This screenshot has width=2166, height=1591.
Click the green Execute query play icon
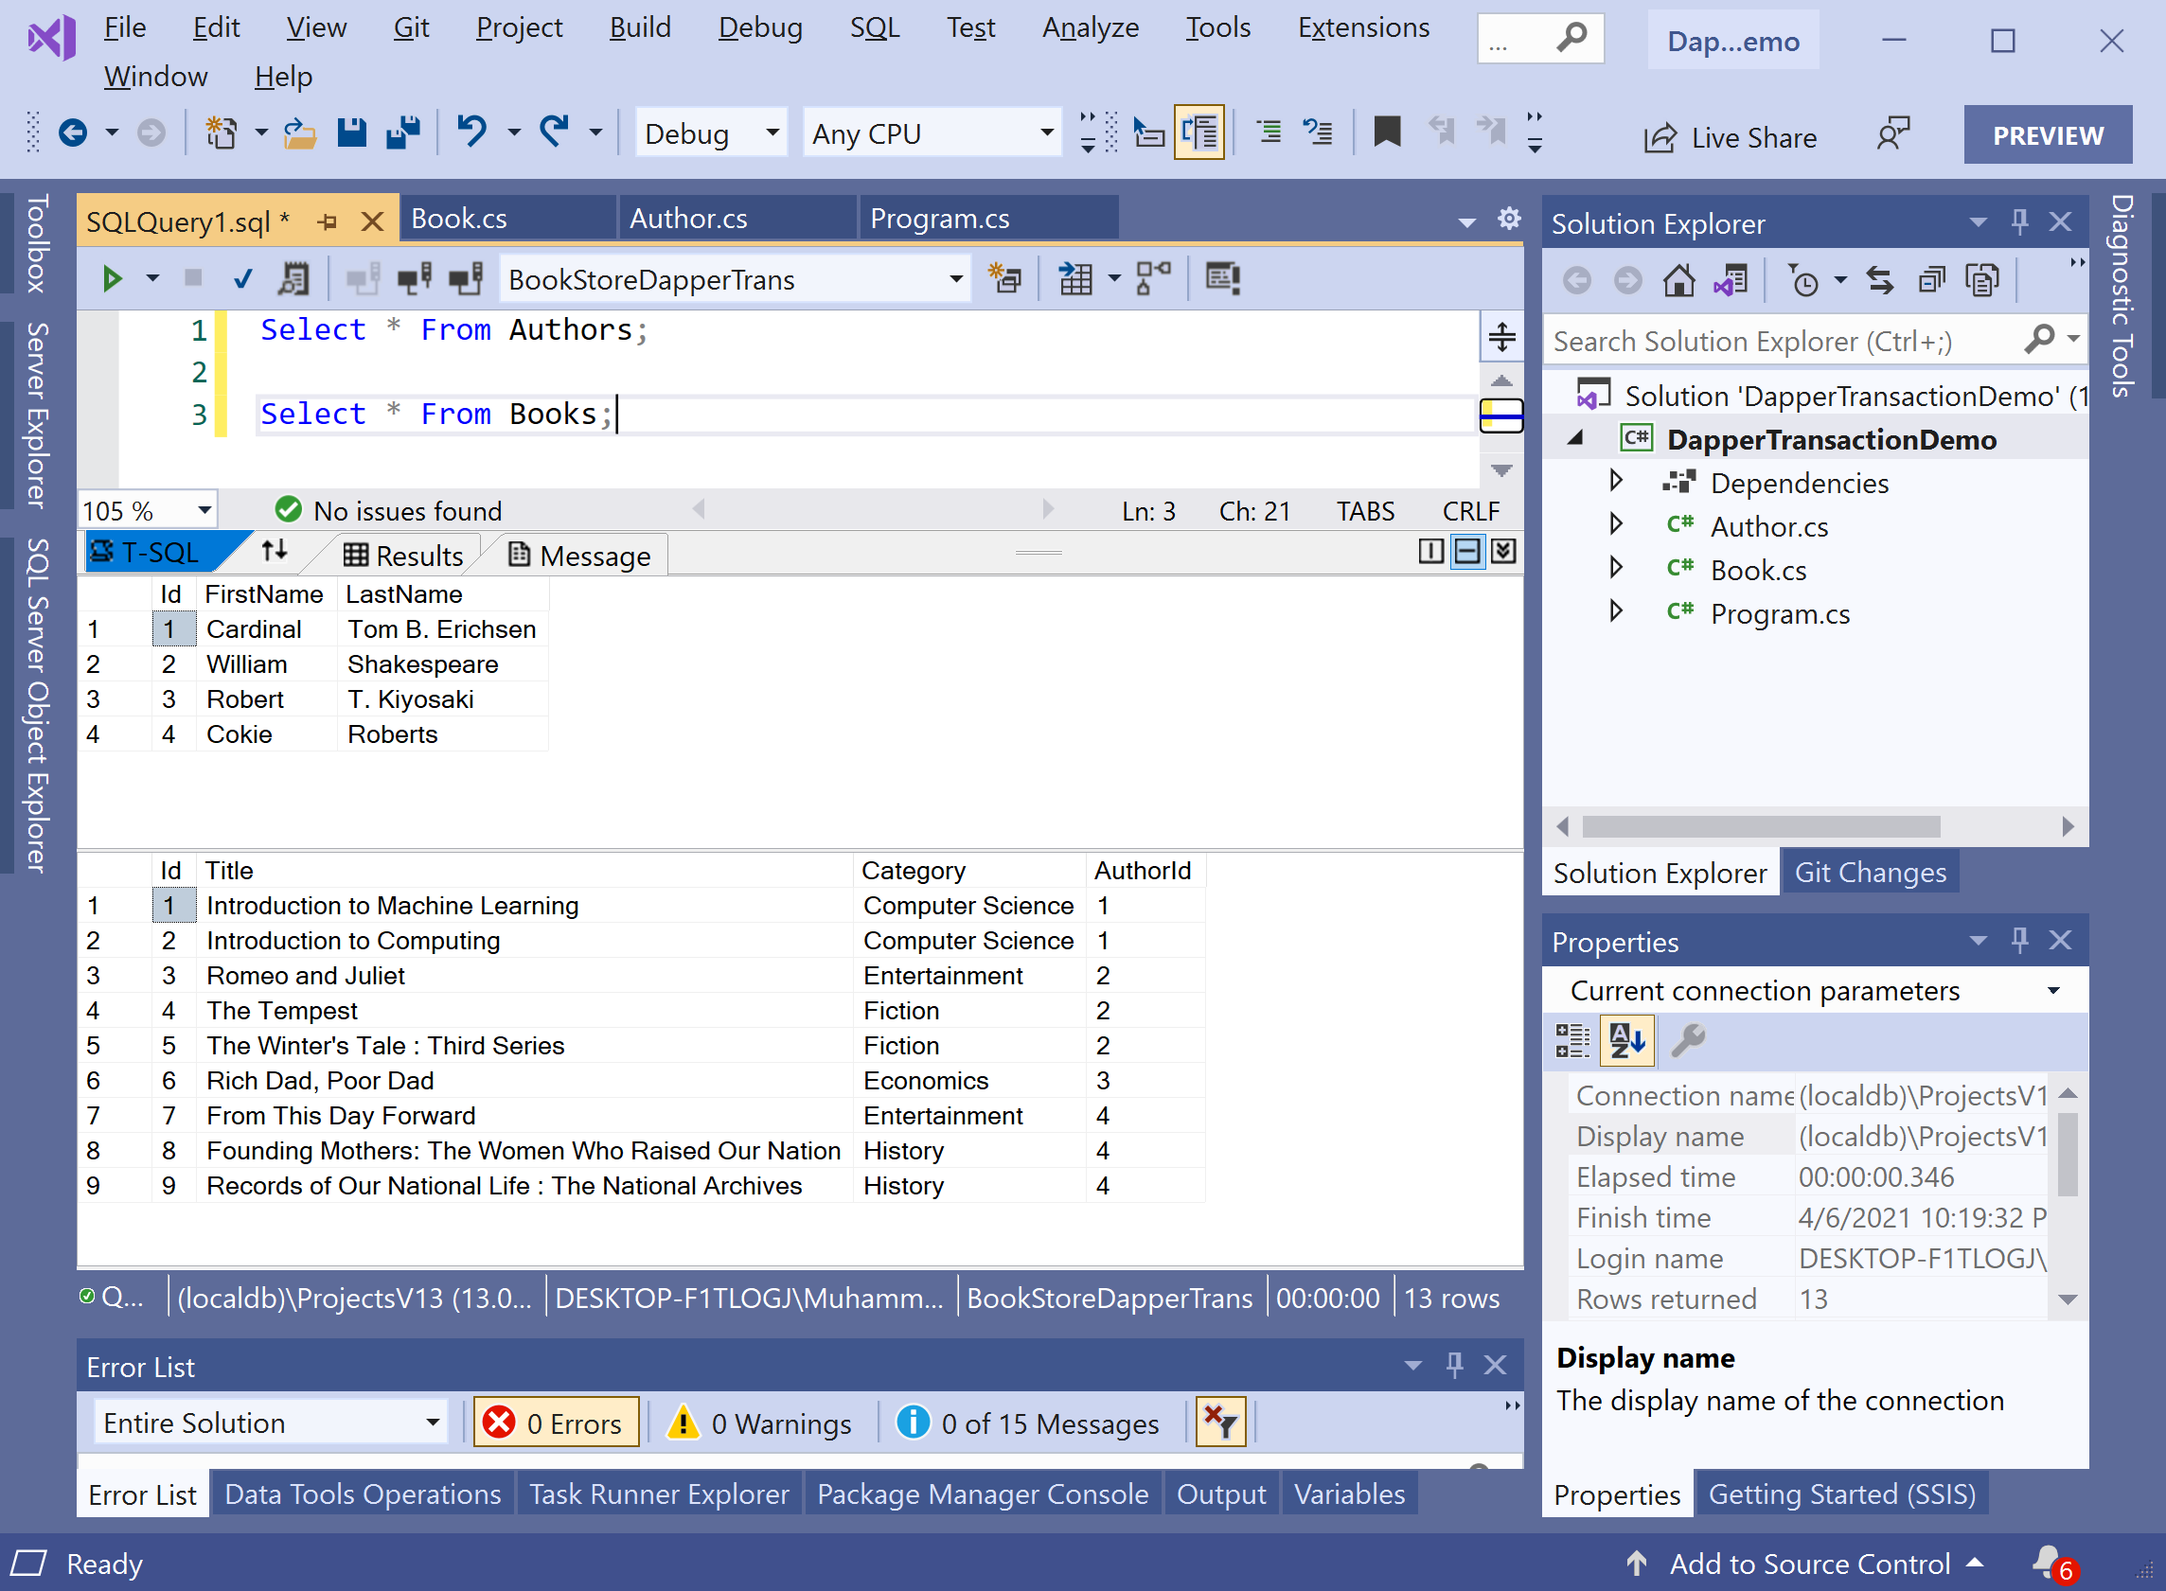[x=112, y=279]
